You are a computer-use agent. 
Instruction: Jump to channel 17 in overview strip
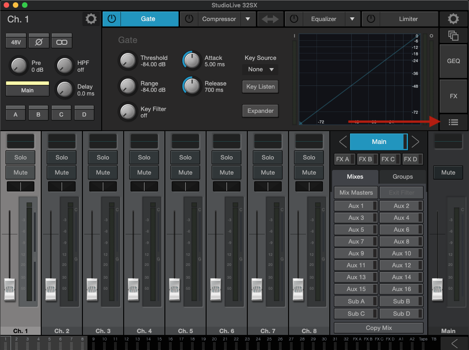(x=181, y=343)
